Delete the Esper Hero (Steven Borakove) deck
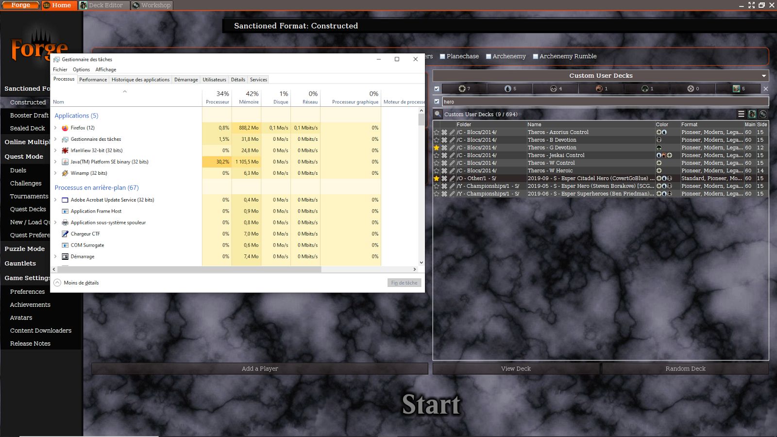The image size is (777, 437). 444,186
